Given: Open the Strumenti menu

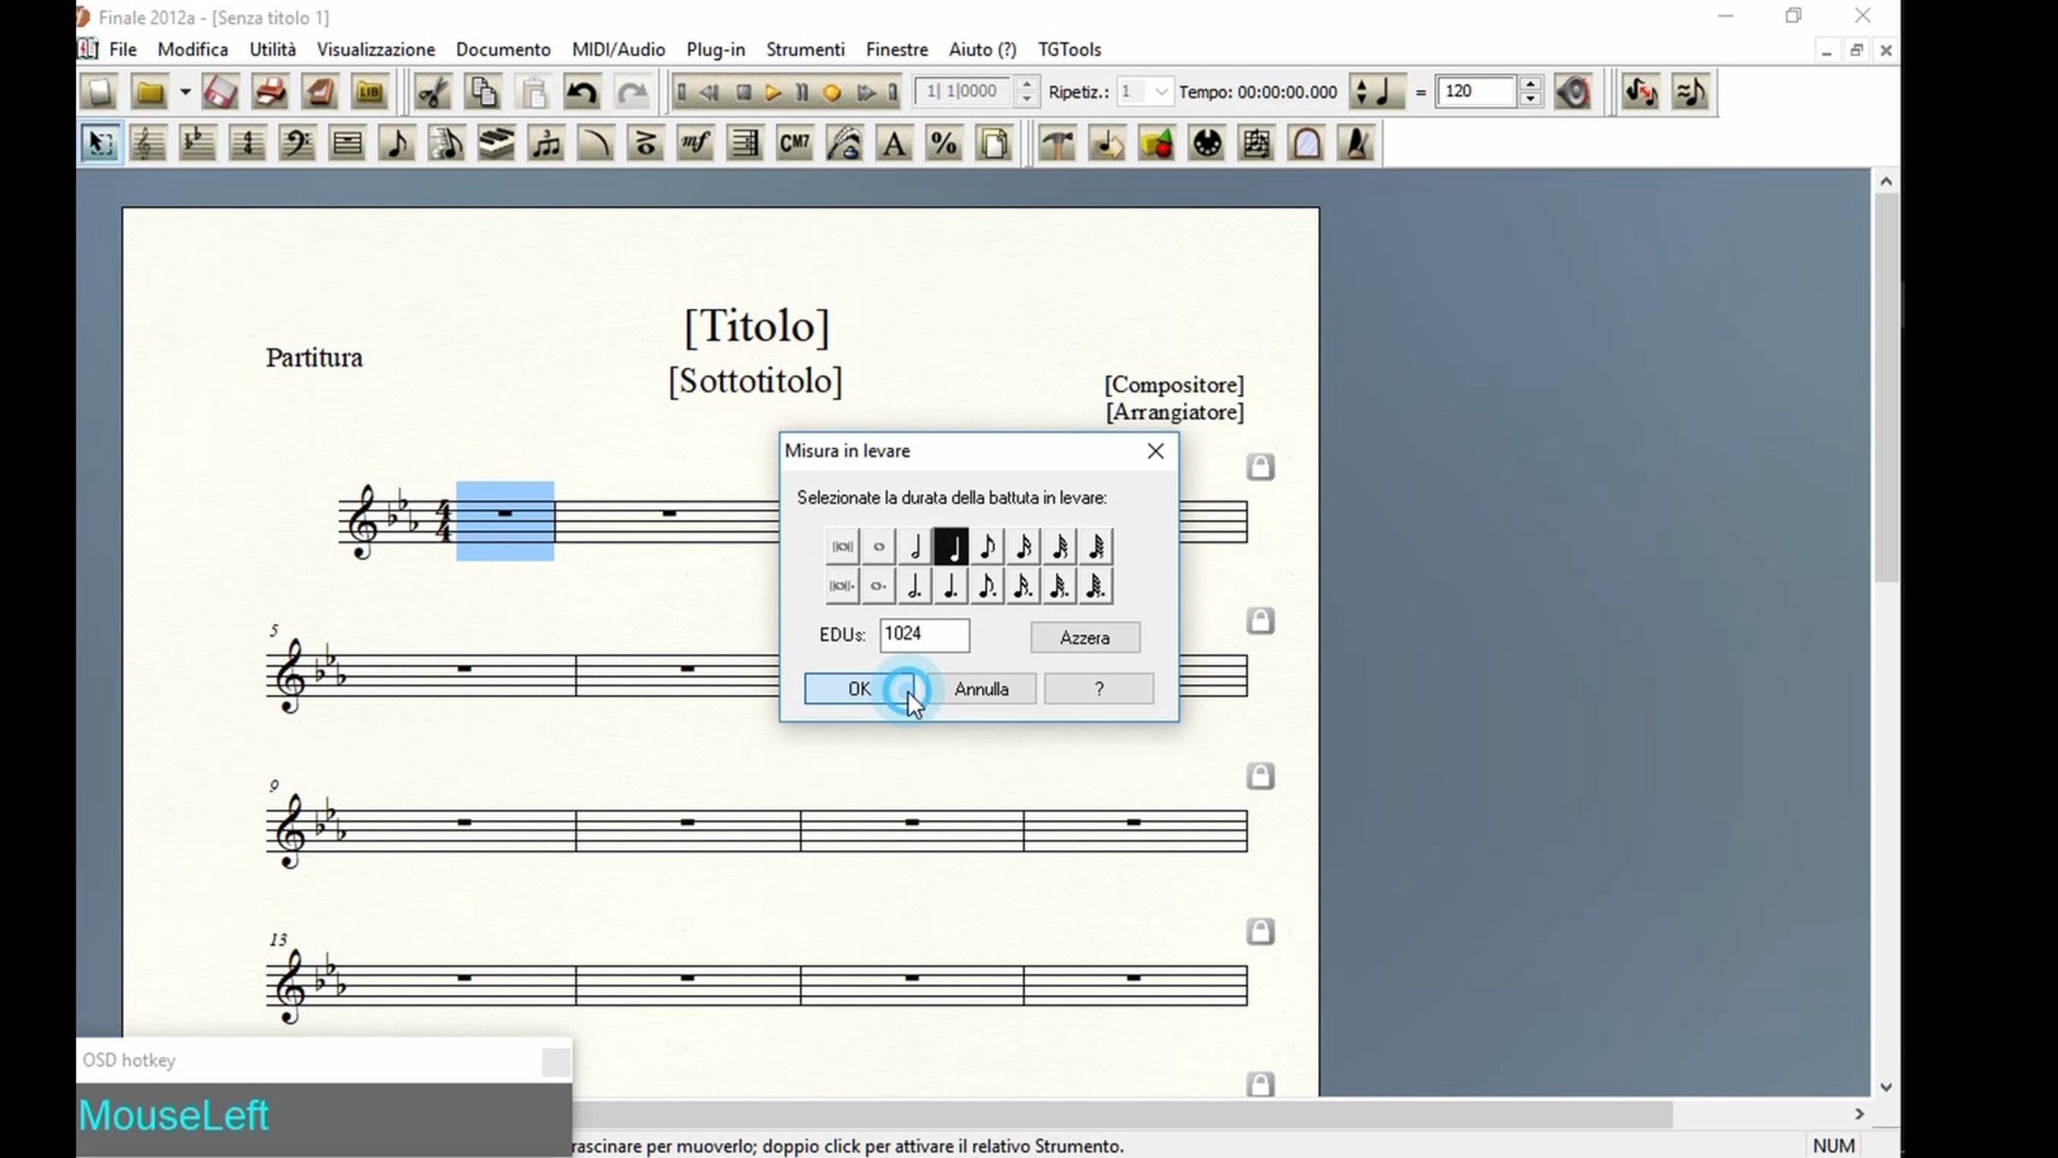Looking at the screenshot, I should pos(804,50).
